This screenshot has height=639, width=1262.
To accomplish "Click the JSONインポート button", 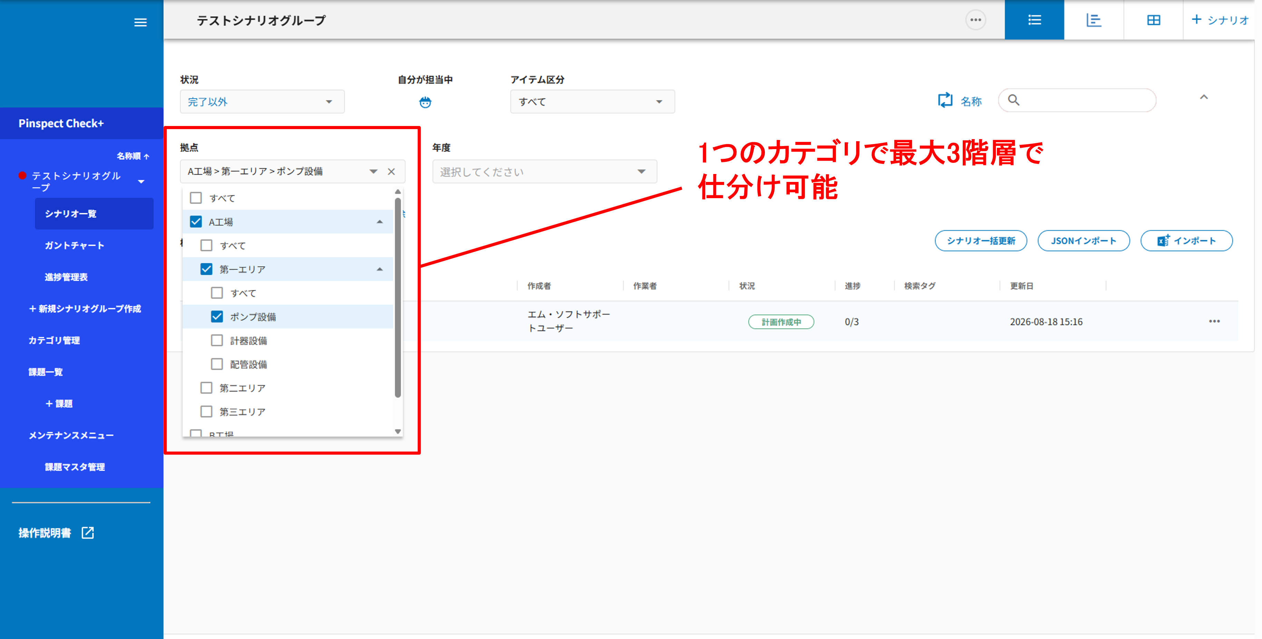I will click(1084, 241).
